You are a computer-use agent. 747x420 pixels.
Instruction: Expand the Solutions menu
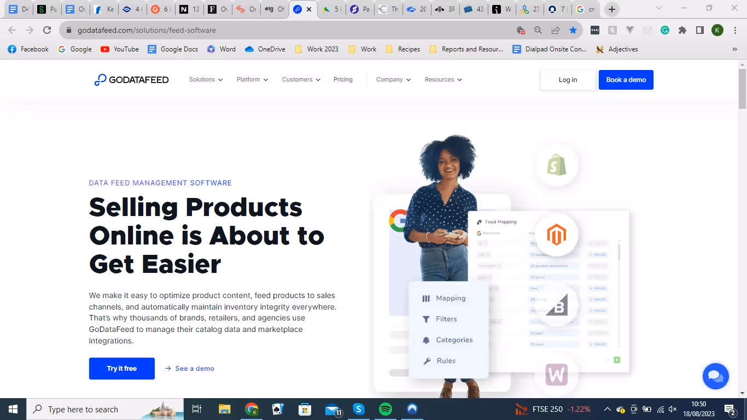[206, 80]
